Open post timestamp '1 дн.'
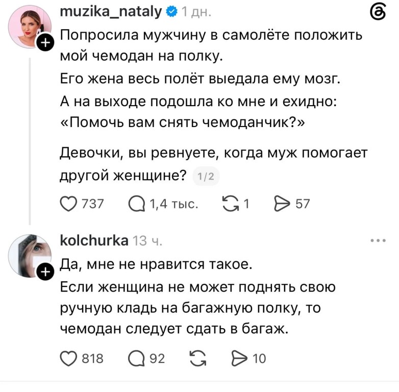This screenshot has width=399, height=392. click(x=196, y=12)
